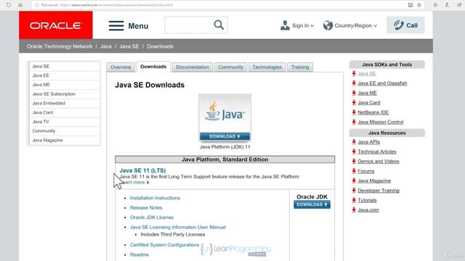Add page to favorites star
Screen dimensions: 465x261
419,5
